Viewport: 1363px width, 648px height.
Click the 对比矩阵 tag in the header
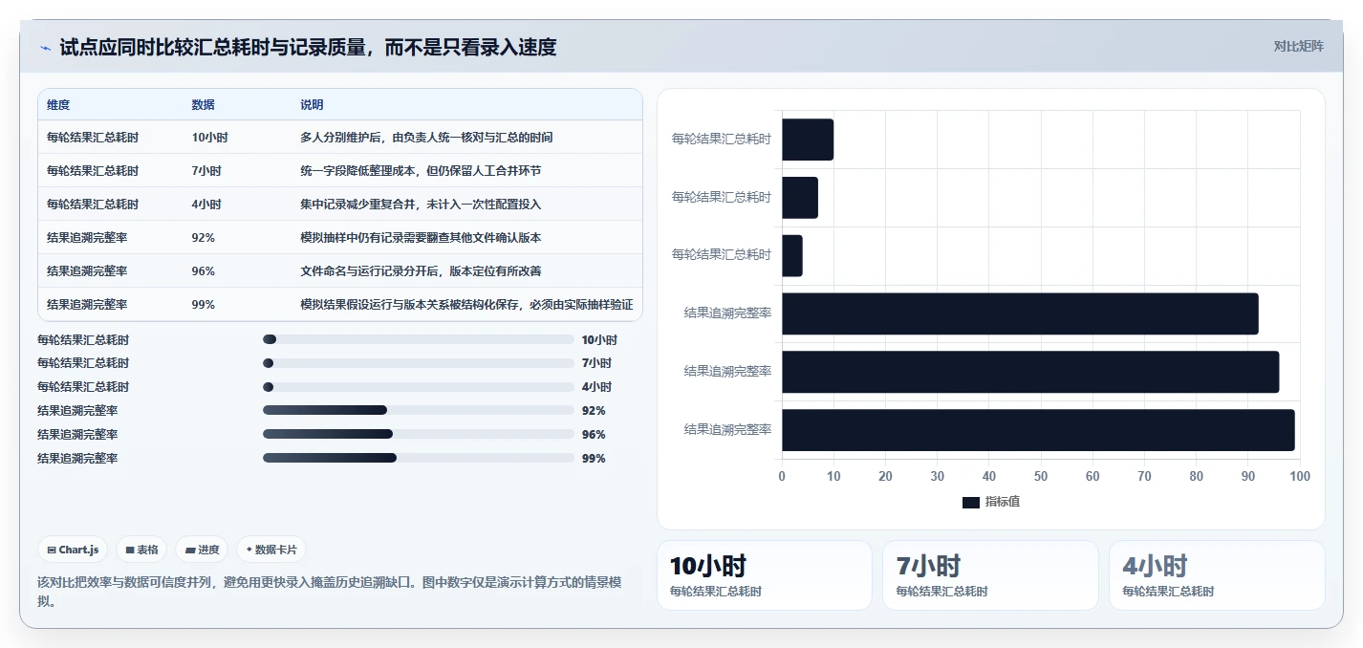point(1299,46)
